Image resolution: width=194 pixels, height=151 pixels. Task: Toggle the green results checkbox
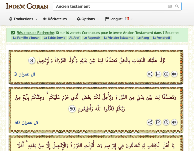tap(13, 33)
